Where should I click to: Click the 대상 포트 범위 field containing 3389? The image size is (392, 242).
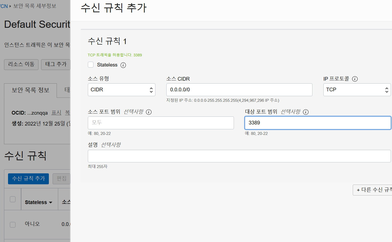318,123
